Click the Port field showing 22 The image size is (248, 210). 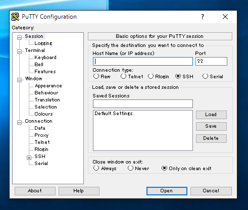click(x=211, y=61)
